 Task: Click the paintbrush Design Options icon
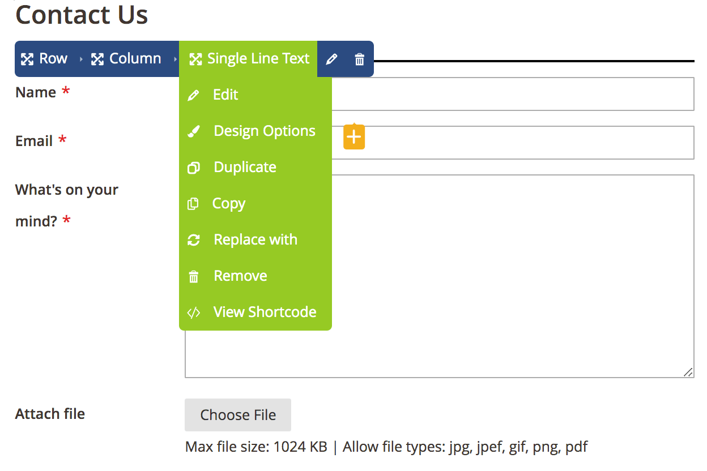tap(194, 131)
